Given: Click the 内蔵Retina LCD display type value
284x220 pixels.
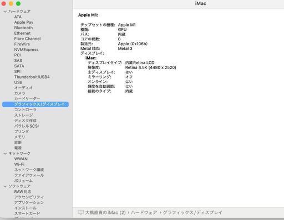Looking at the screenshot, I should coord(140,62).
